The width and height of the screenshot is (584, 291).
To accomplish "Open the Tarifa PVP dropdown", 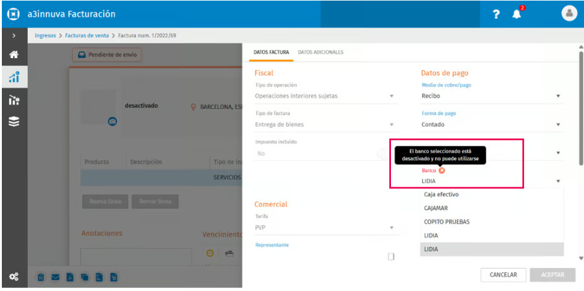I will pos(327,227).
